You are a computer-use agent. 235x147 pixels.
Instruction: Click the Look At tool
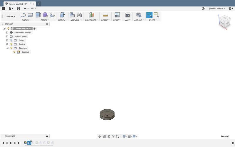(105, 136)
